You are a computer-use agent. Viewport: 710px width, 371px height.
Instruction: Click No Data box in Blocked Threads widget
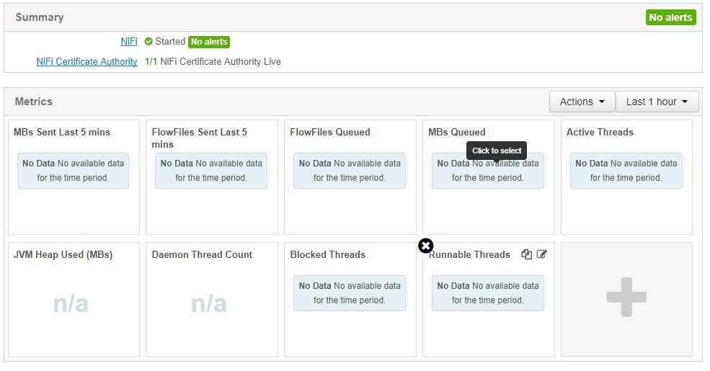[x=350, y=293]
